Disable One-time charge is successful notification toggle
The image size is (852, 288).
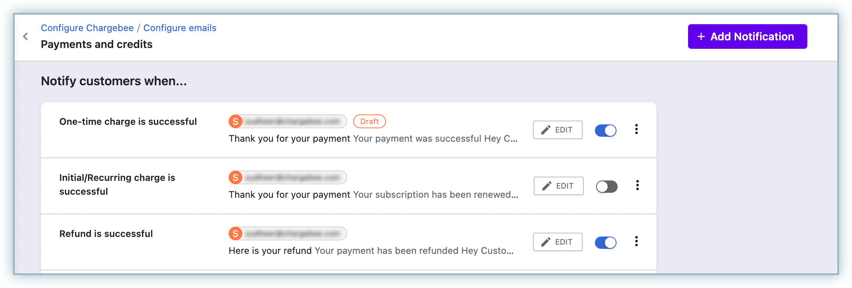pyautogui.click(x=606, y=131)
